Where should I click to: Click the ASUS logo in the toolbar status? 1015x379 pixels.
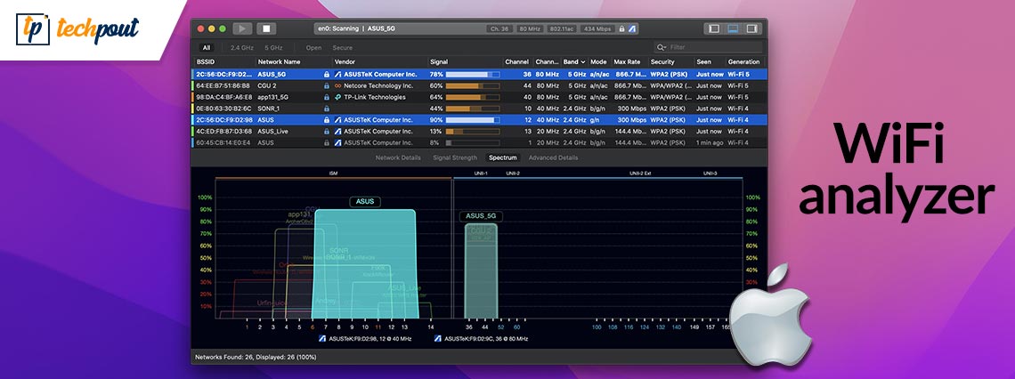[632, 29]
